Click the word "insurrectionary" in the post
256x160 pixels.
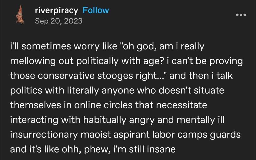tap(44, 135)
